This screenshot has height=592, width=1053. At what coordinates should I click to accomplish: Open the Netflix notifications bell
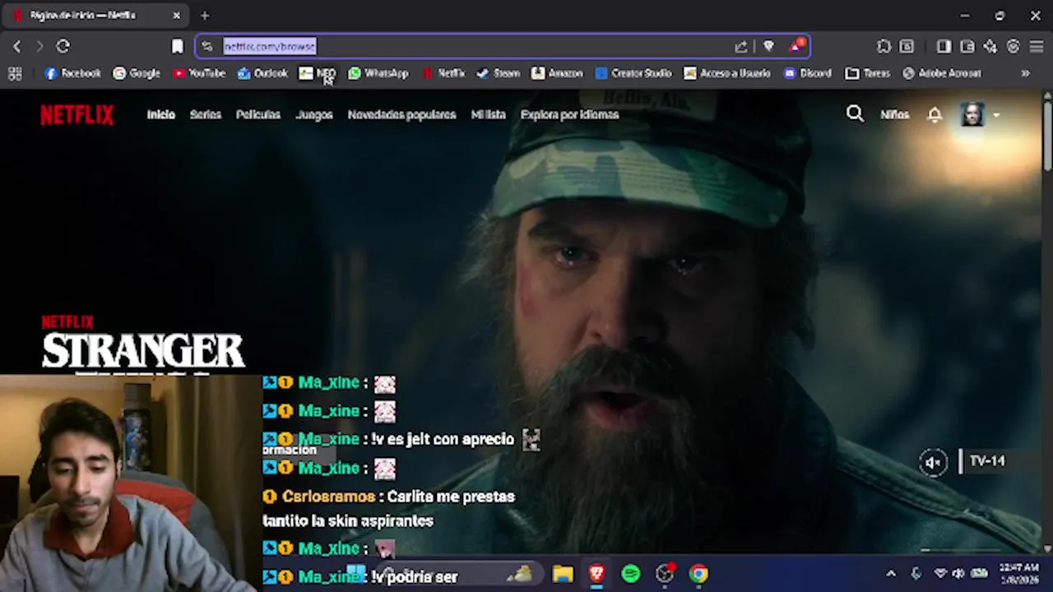(x=935, y=115)
